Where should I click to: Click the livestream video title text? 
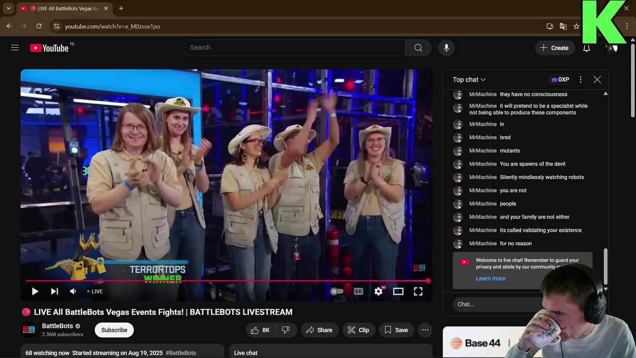(x=163, y=312)
